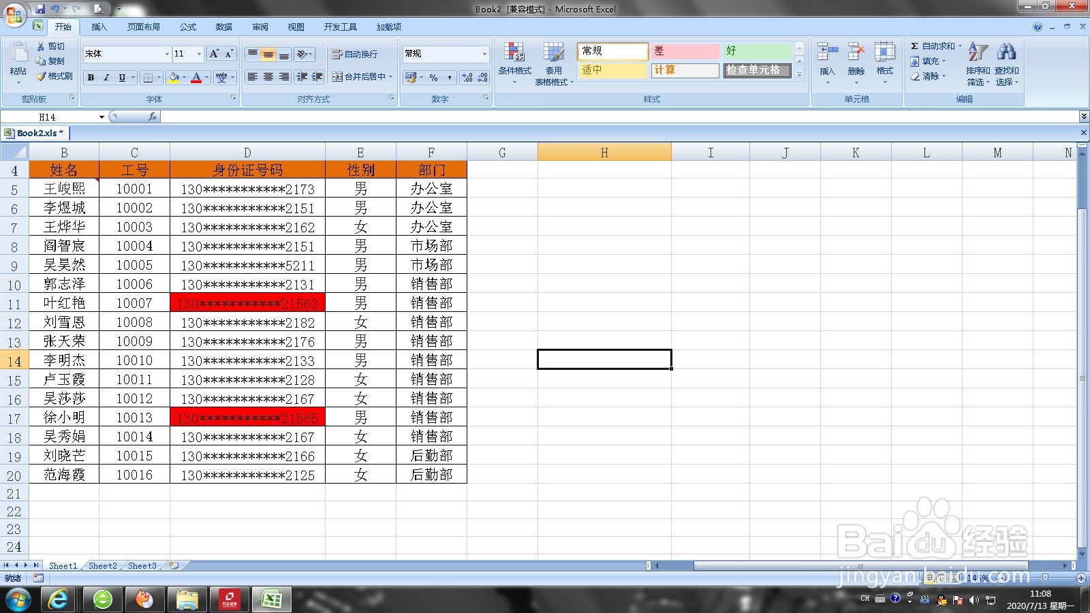Activate the 格式刷 format painter

coord(55,76)
